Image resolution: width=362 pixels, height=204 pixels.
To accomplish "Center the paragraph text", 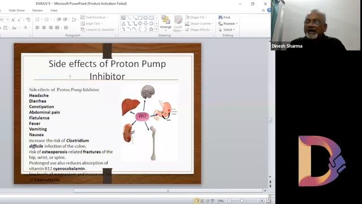I will [x=44, y=28].
